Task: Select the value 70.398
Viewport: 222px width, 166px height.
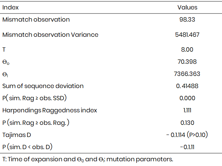Action: [187, 61]
